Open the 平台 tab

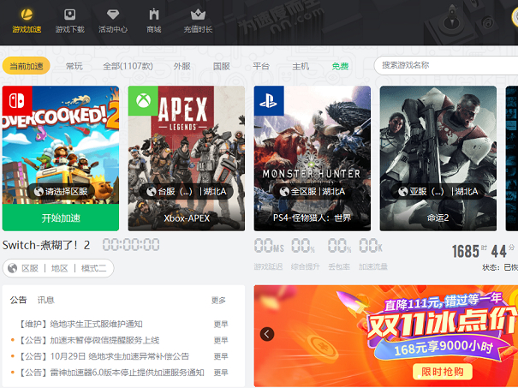pyautogui.click(x=261, y=66)
